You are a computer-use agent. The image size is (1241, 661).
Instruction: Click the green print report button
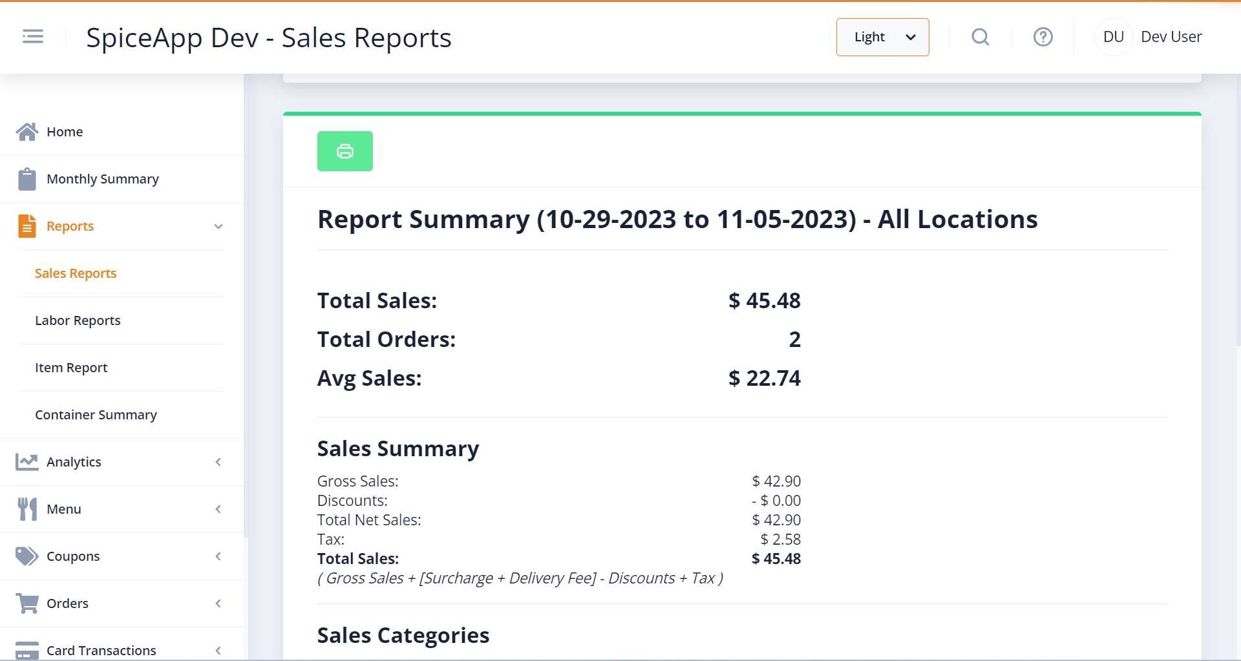tap(345, 151)
